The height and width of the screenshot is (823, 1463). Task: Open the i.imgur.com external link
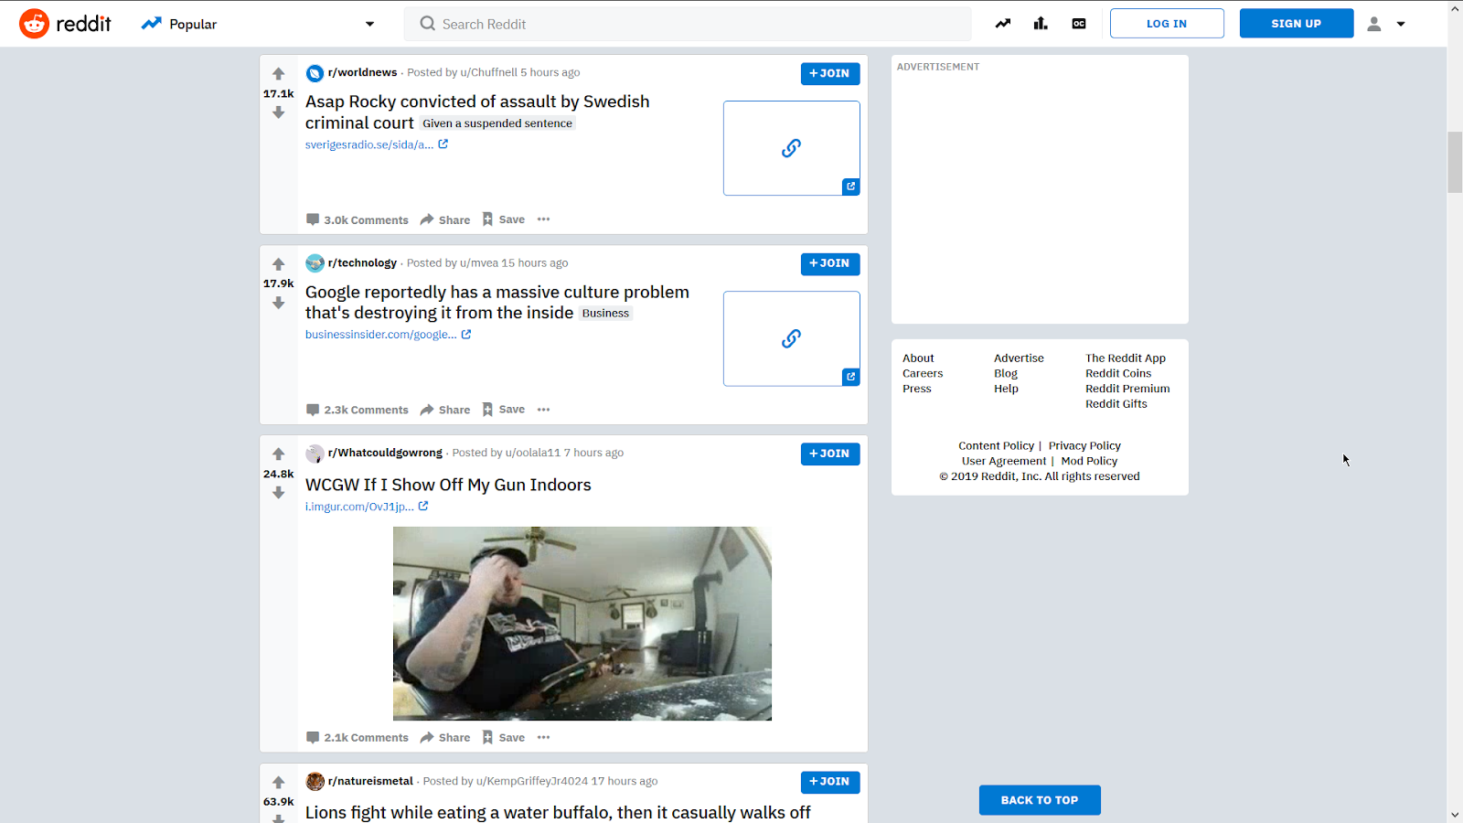[x=367, y=507]
